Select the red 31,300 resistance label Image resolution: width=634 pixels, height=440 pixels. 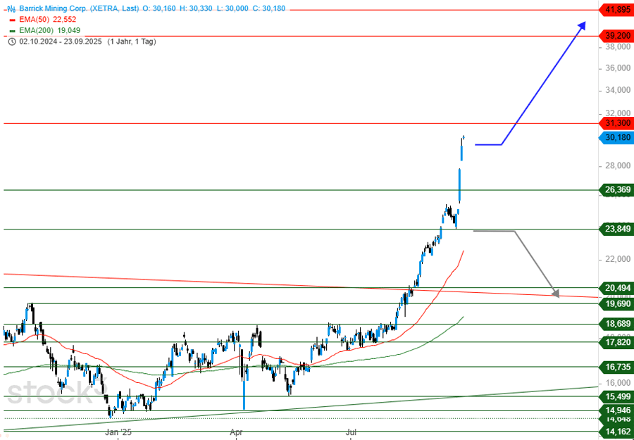616,123
